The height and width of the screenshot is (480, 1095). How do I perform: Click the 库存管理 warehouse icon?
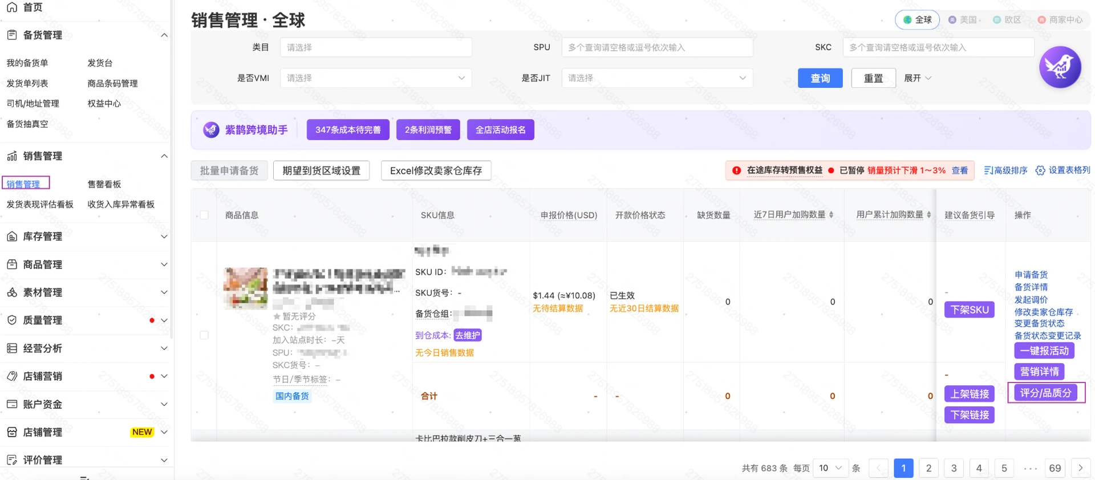coord(12,236)
